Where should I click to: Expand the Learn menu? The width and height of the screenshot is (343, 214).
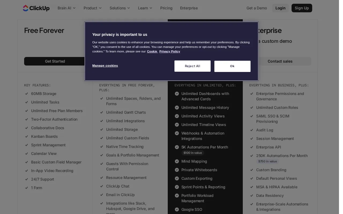pos(145,8)
